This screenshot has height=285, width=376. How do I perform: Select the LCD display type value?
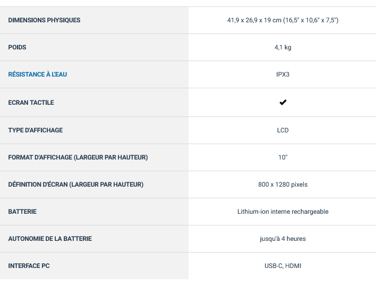283,130
